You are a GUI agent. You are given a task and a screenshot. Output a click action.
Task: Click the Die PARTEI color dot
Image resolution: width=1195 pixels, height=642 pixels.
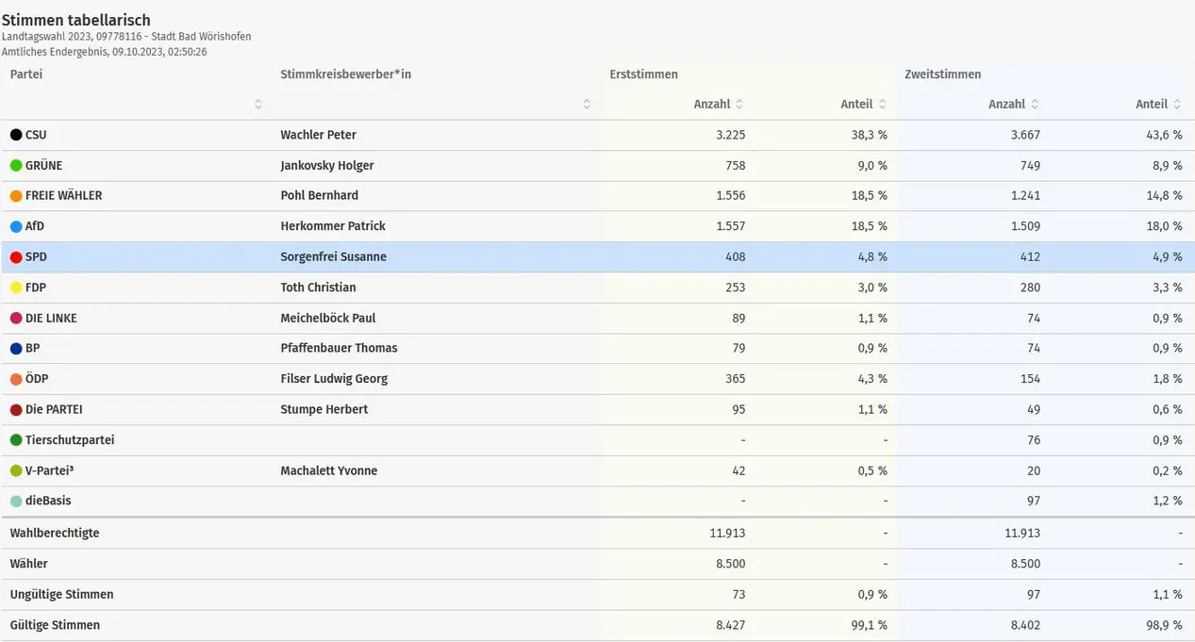click(x=16, y=410)
